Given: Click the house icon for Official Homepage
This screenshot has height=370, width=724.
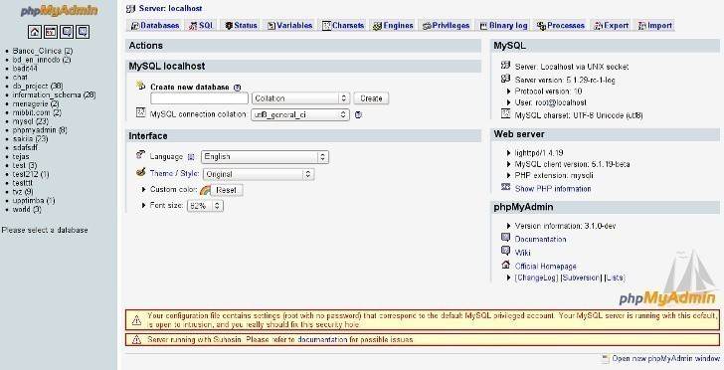Looking at the screenshot, I should 505,266.
